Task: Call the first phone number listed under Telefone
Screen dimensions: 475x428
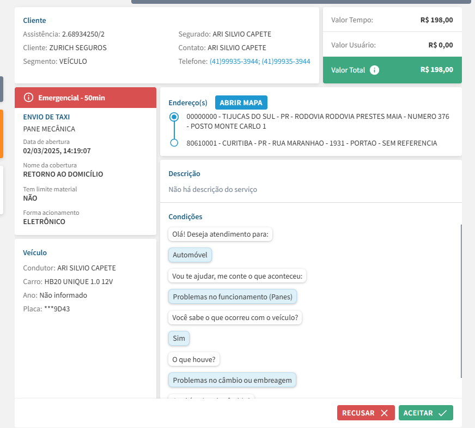Action: pos(234,62)
